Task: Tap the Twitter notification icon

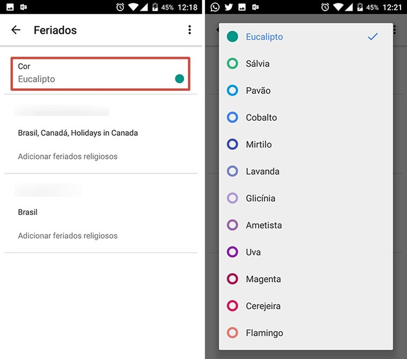Action: pos(229,7)
